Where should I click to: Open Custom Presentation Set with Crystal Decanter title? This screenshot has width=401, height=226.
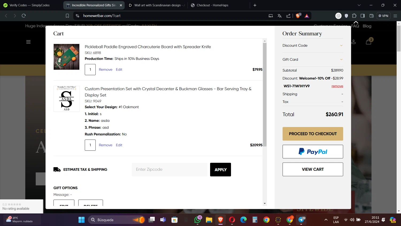(x=168, y=92)
